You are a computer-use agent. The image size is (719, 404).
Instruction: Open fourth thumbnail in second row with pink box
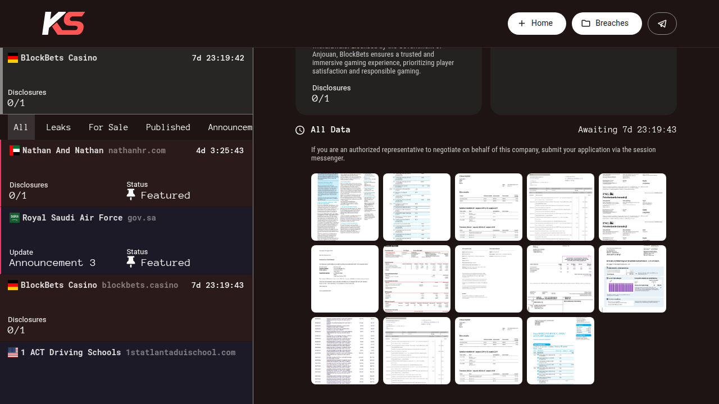tap(561, 279)
